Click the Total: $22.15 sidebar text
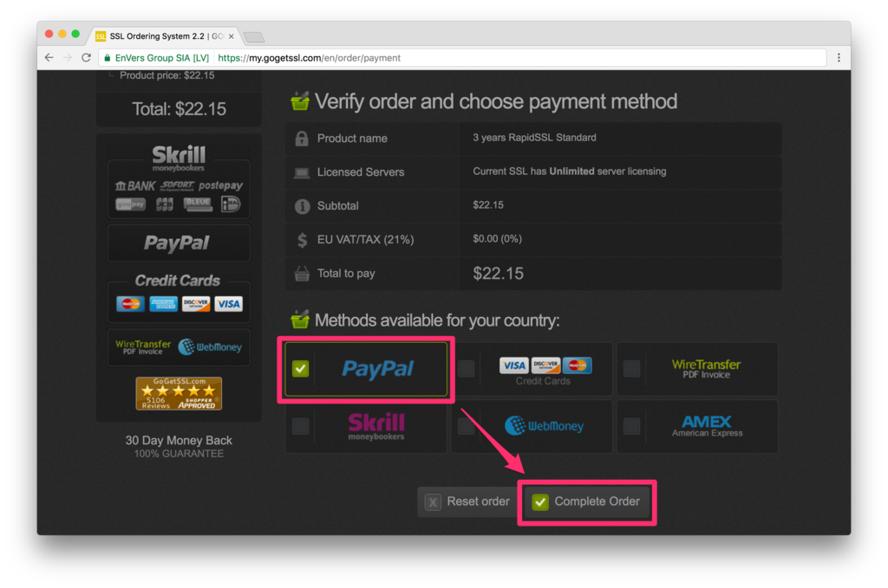 [x=179, y=109]
